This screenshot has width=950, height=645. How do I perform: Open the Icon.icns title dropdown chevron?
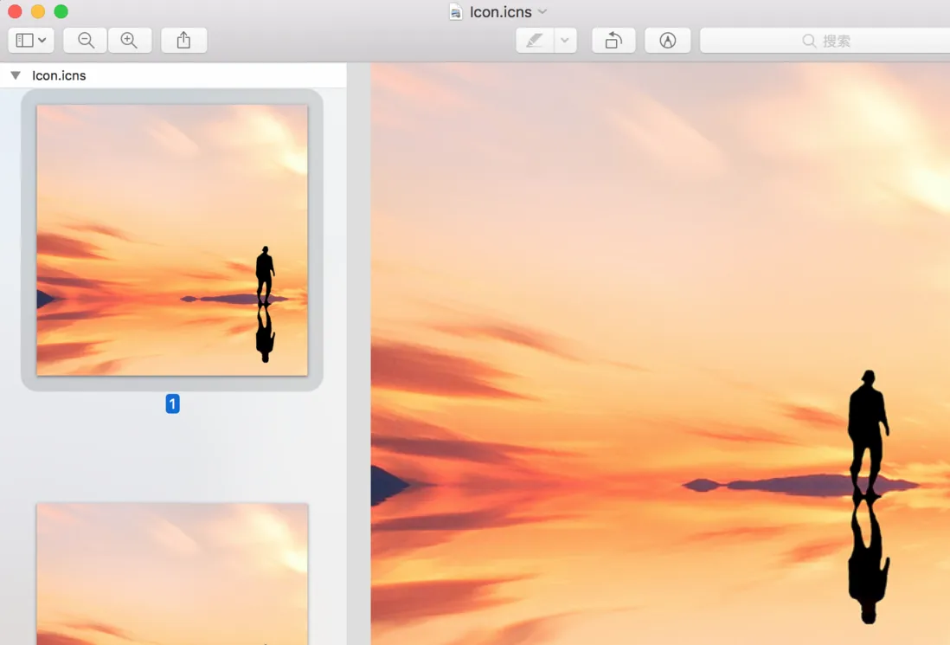(542, 11)
